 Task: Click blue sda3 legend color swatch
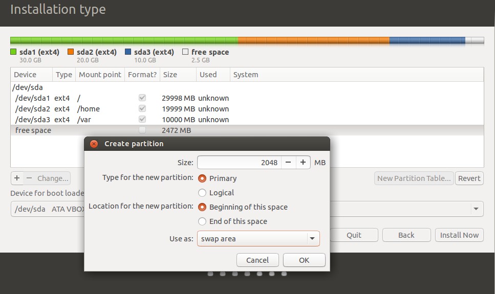128,52
